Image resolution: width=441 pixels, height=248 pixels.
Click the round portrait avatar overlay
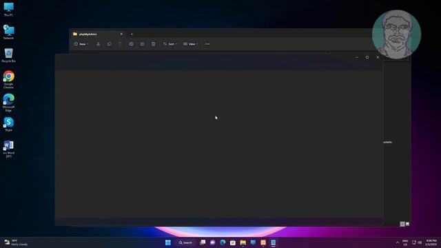click(396, 34)
